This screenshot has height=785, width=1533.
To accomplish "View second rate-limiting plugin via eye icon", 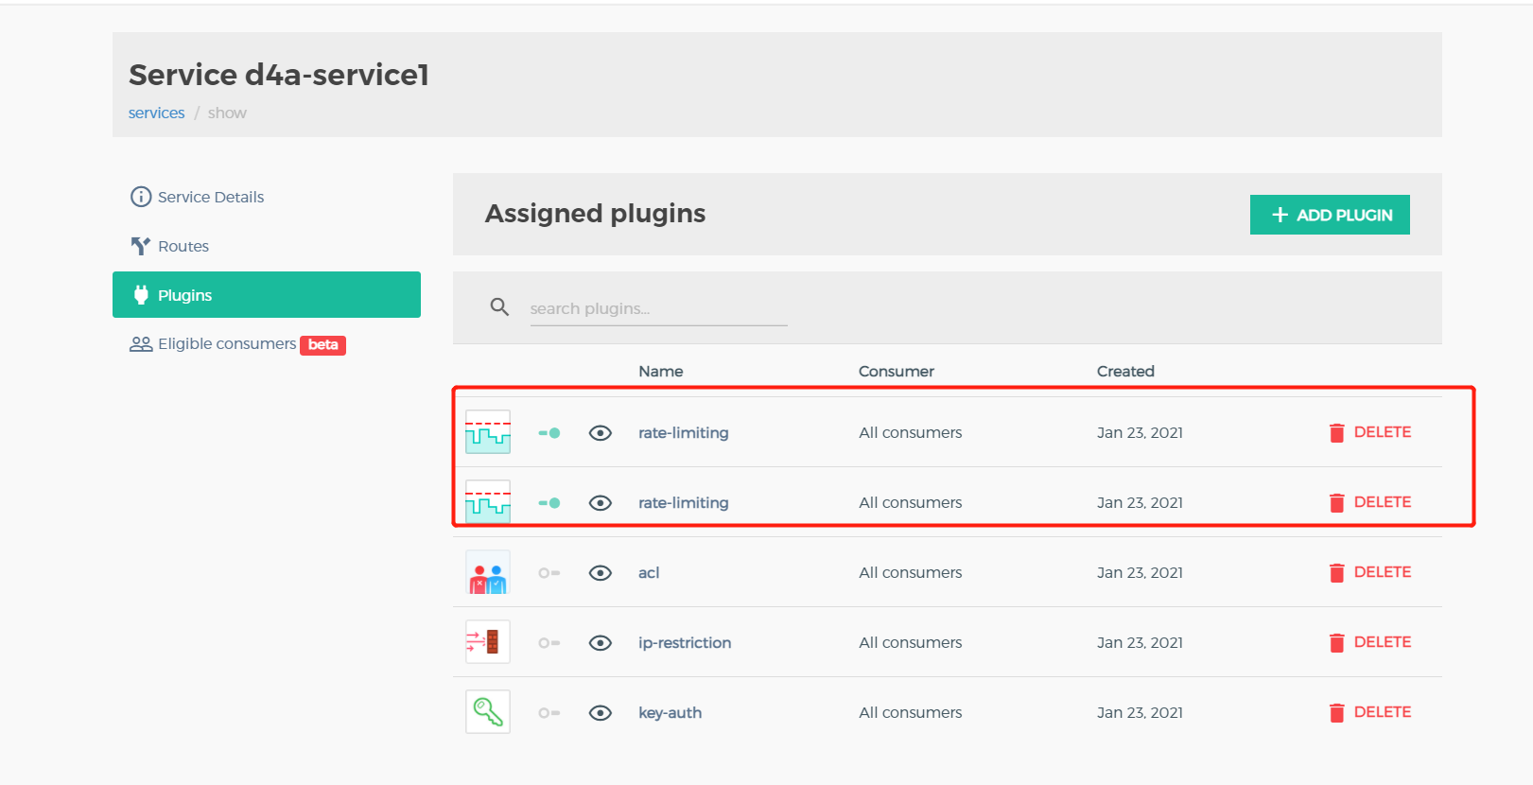I will click(601, 503).
